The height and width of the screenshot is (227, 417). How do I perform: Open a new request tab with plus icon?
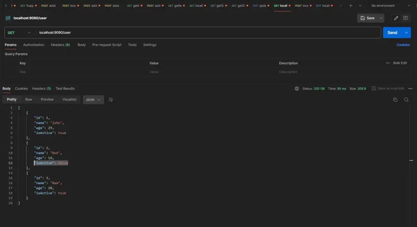coord(351,6)
